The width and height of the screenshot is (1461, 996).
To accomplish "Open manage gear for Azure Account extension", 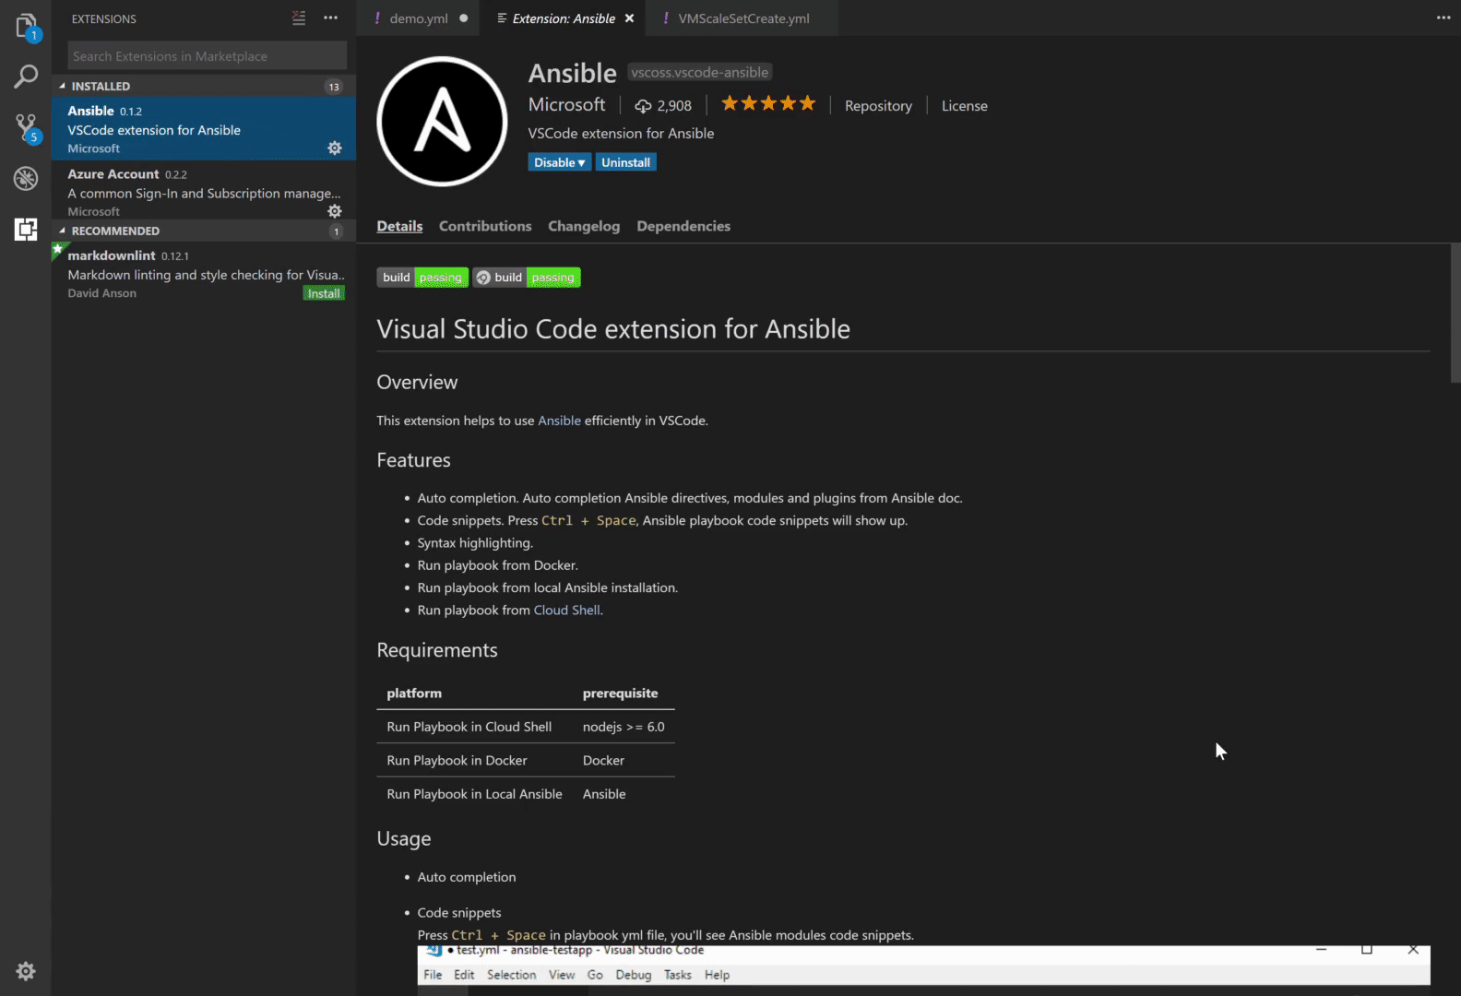I will (335, 211).
